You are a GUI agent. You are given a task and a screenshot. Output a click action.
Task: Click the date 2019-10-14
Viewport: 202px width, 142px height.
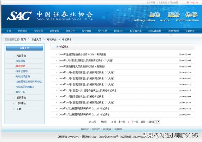pyautogui.click(x=185, y=90)
